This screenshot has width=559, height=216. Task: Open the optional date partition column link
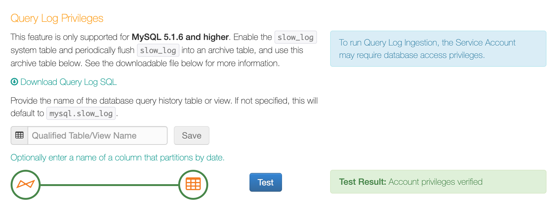(x=118, y=157)
